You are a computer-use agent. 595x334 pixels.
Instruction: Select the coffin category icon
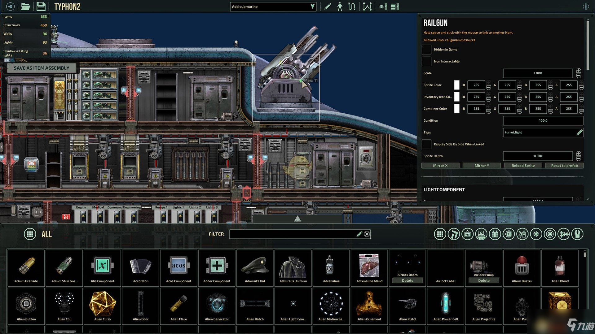tap(577, 234)
